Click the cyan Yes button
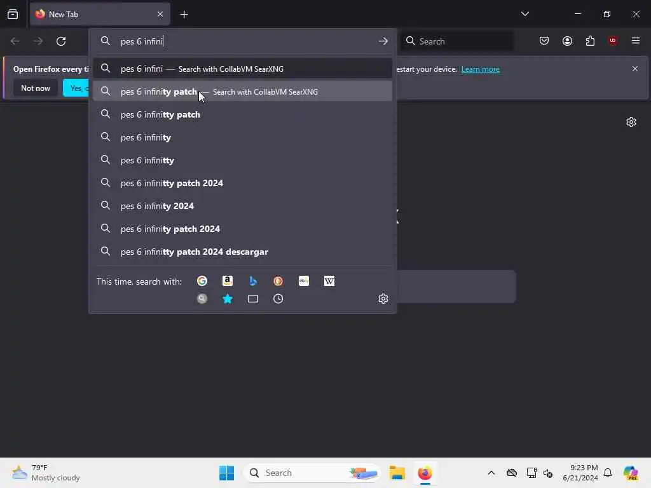The width and height of the screenshot is (651, 488). coord(76,88)
